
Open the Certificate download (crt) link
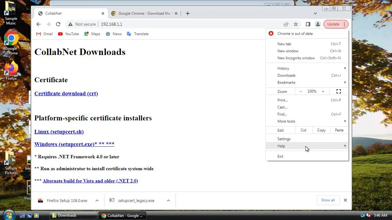point(66,94)
